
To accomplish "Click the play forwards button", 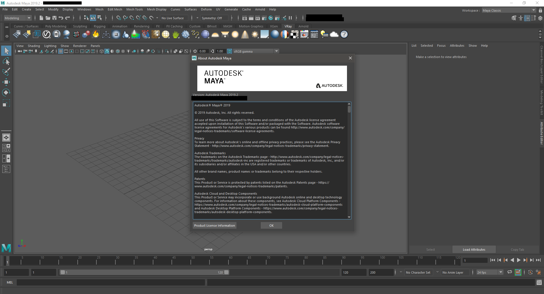I will pyautogui.click(x=519, y=260).
